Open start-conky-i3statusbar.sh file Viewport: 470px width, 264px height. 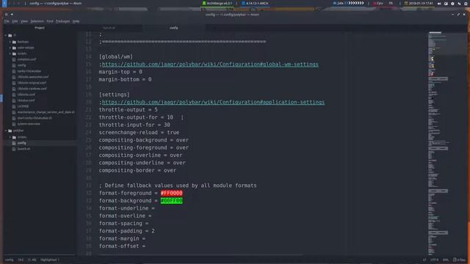click(35, 118)
